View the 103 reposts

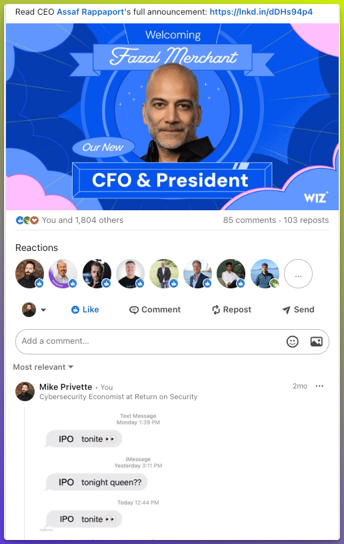pyautogui.click(x=306, y=220)
